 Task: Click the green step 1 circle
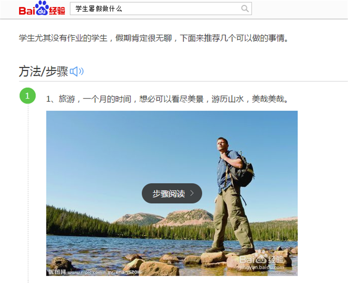[x=27, y=96]
